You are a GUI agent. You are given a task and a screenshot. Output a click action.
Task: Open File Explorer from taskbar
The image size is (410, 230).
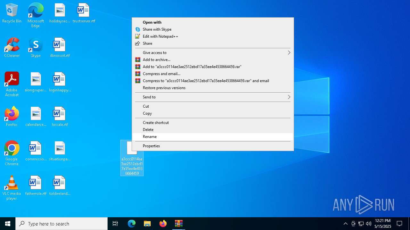pyautogui.click(x=147, y=224)
